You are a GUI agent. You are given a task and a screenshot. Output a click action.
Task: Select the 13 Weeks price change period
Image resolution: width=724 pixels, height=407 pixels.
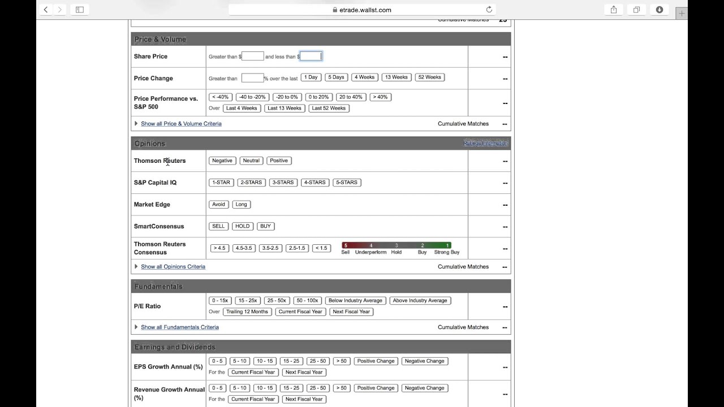(397, 77)
